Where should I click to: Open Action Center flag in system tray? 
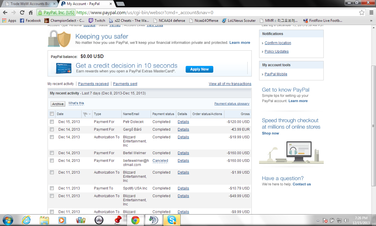coord(325,220)
